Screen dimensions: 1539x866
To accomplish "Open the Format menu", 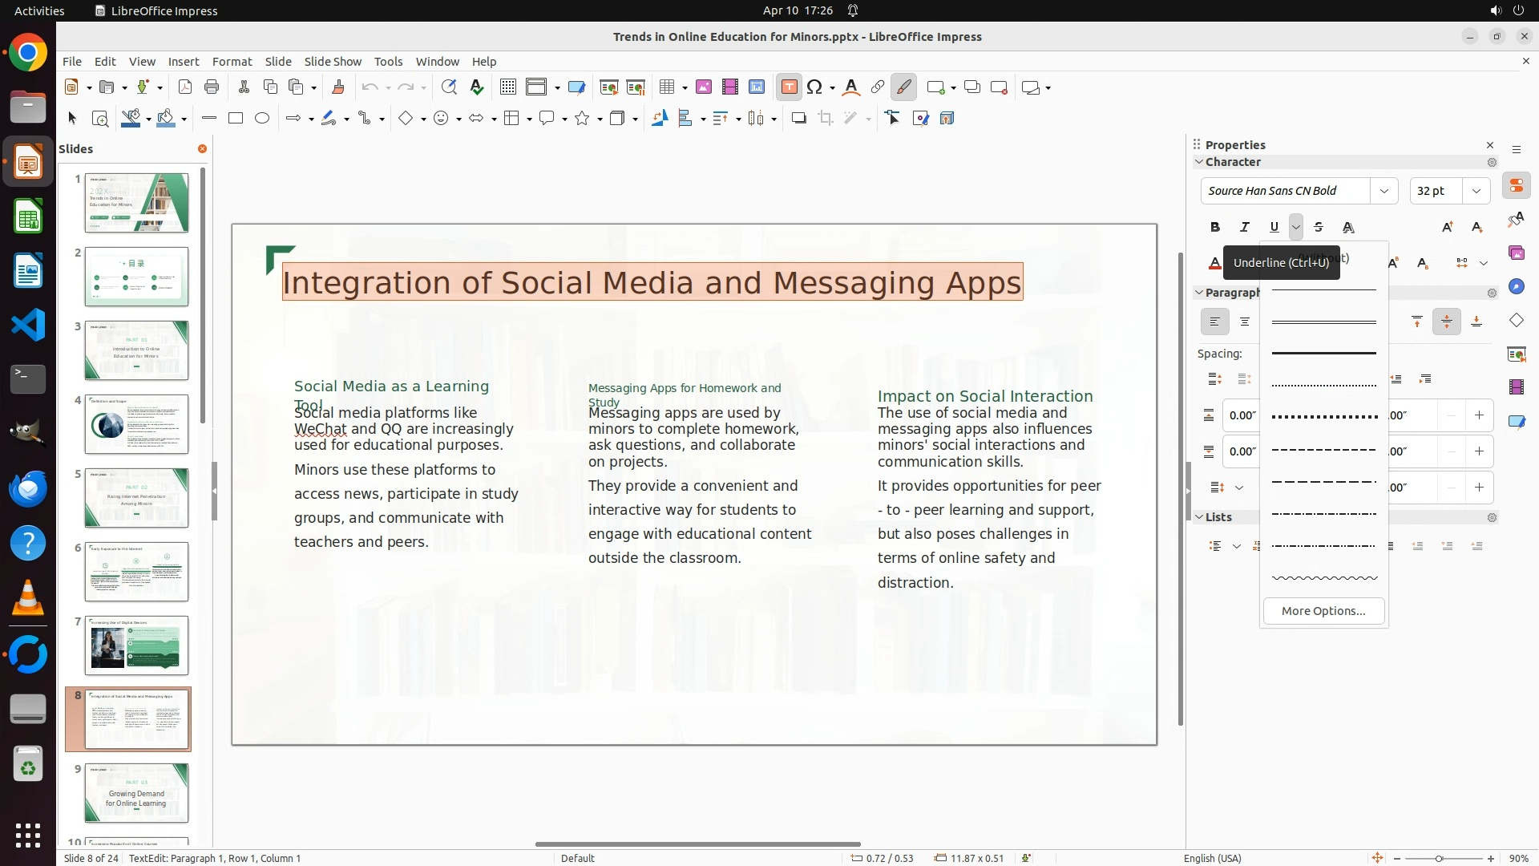I will [232, 62].
